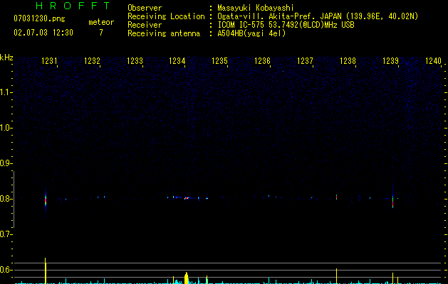
Task: Select the Receiving Location label
Action: 166,16
